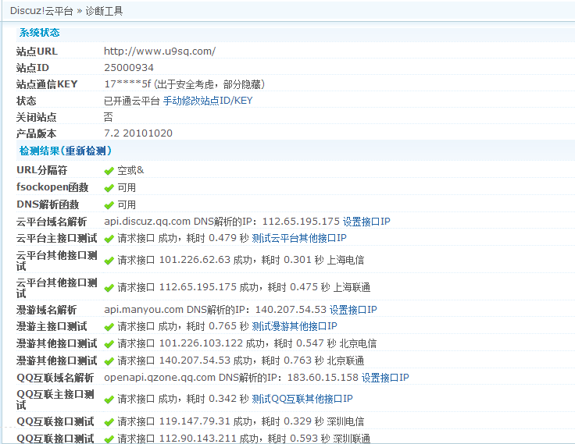Open 设置接口IP for api.manyou.com
Screen dimensions: 575x444
[x=353, y=310]
